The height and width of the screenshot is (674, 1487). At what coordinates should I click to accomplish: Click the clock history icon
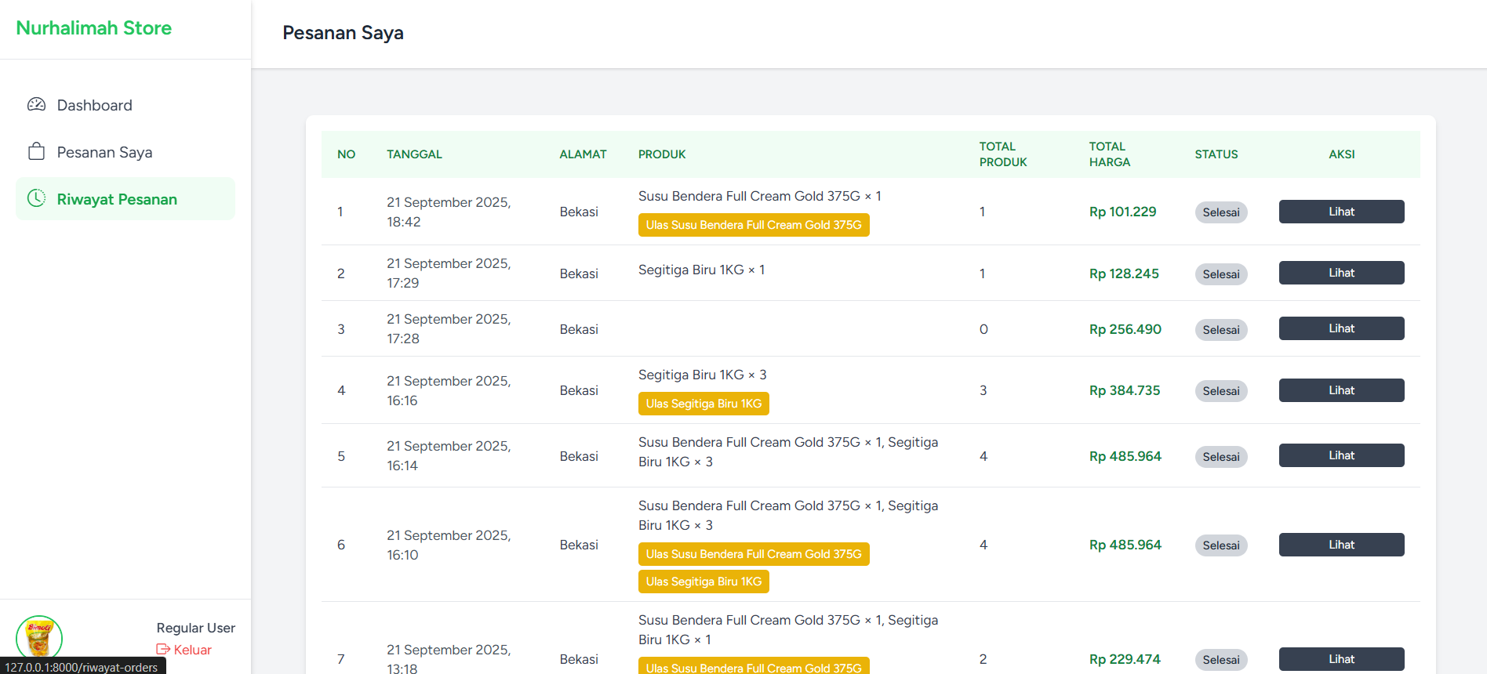coord(36,199)
